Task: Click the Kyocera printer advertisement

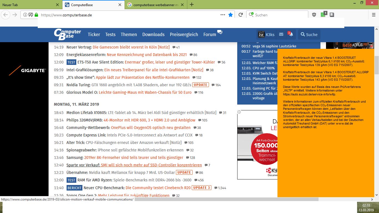Action: pos(257,144)
